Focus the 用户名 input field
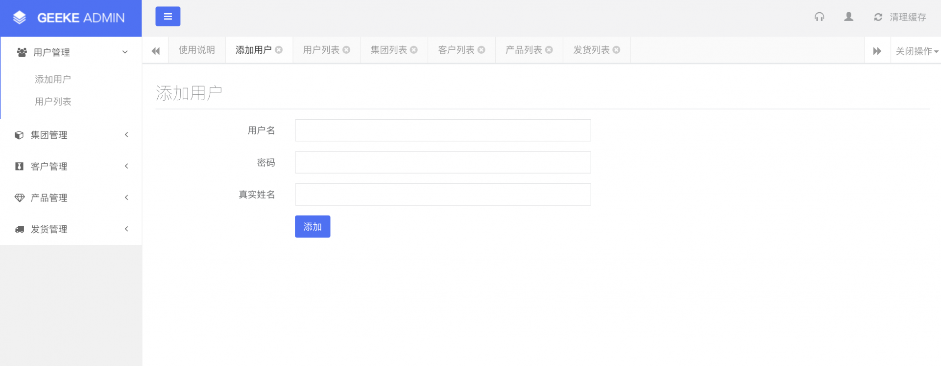Image resolution: width=941 pixels, height=366 pixels. pos(443,130)
